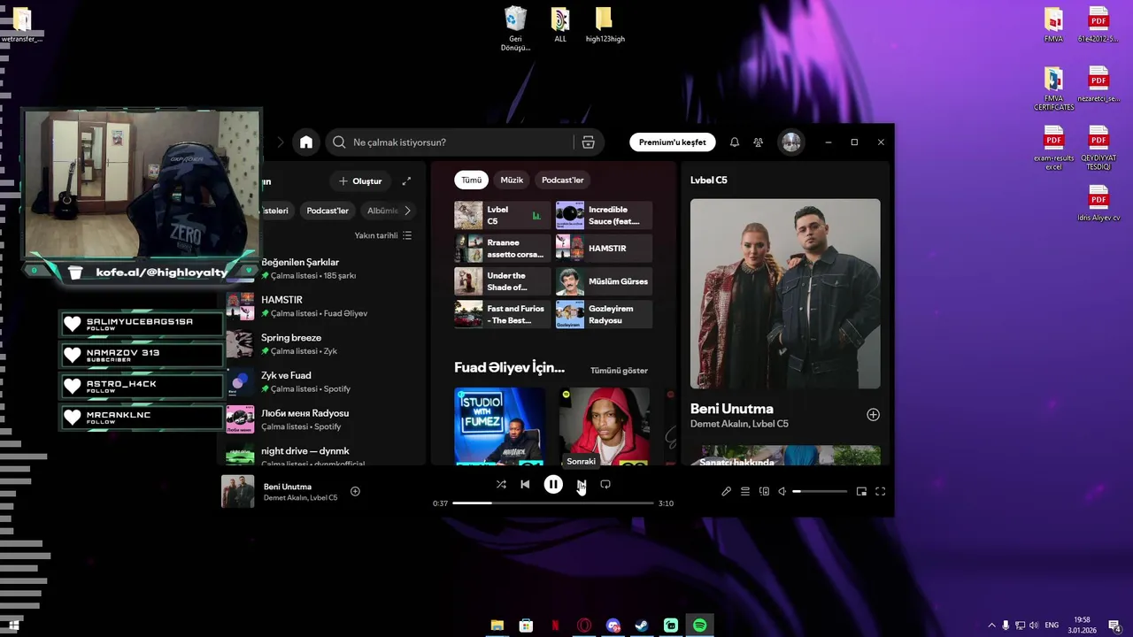1133x637 pixels.
Task: Open Recycle Bin on desktop
Action: (515, 28)
